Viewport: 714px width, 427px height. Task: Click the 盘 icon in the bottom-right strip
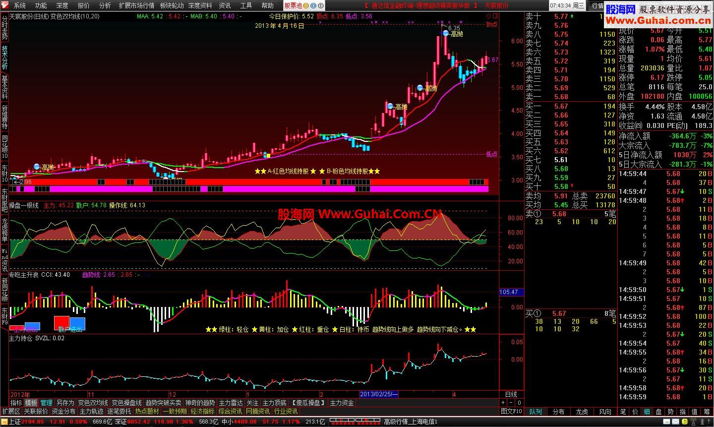pyautogui.click(x=658, y=412)
